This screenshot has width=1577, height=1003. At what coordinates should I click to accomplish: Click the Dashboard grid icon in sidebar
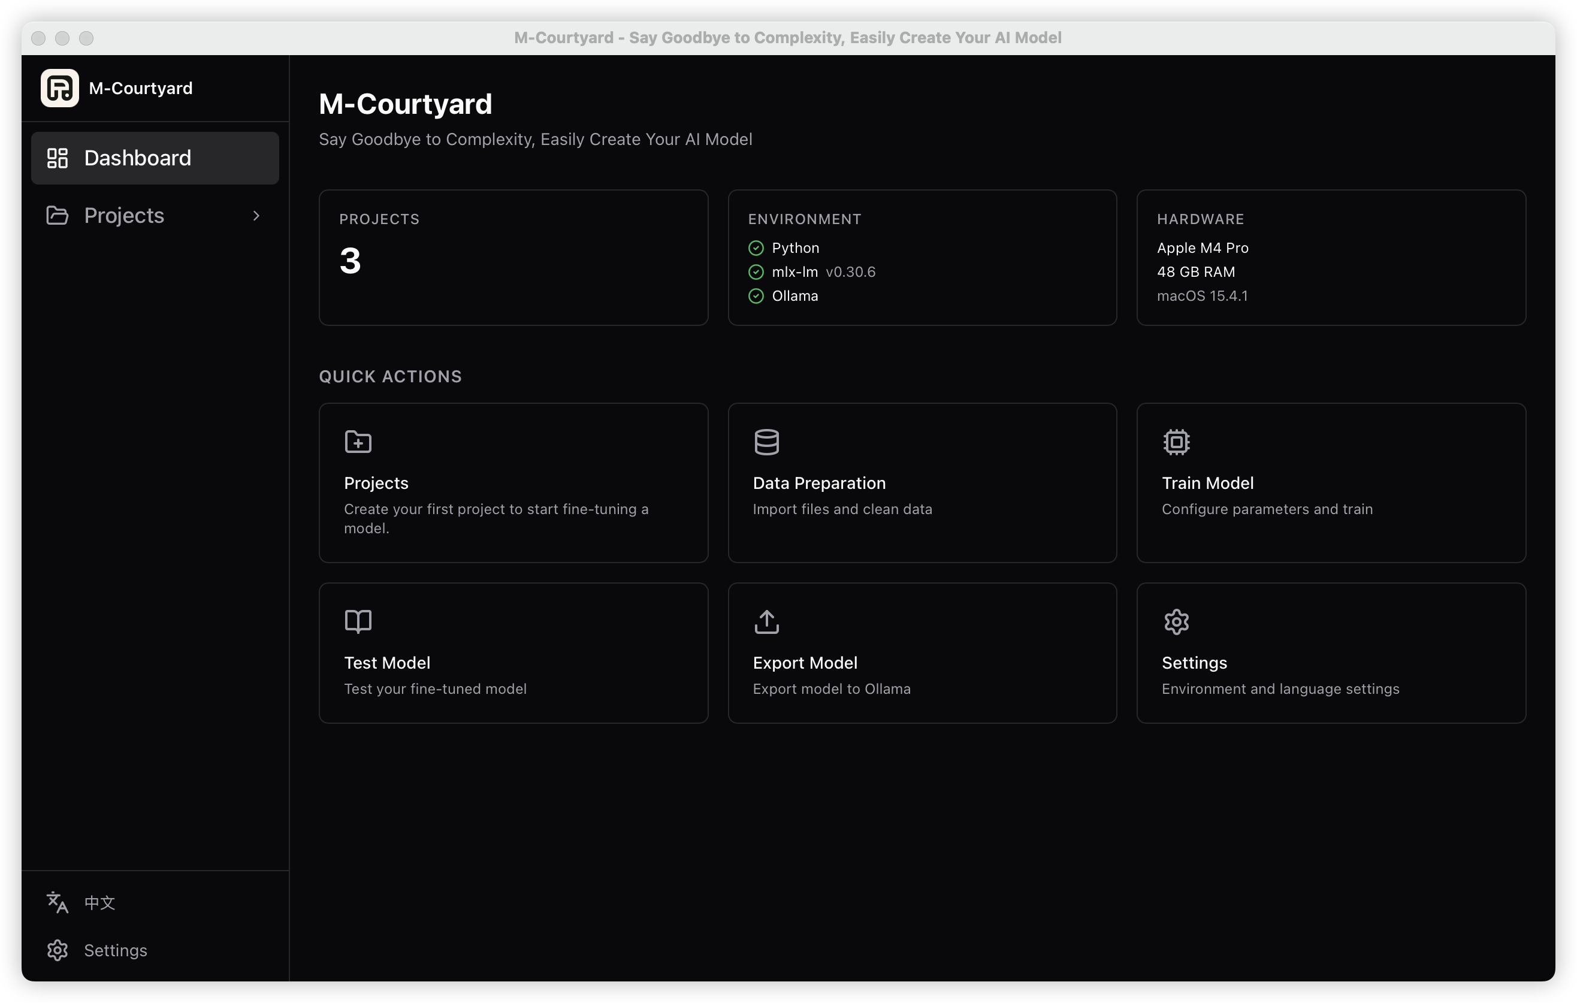[x=58, y=158]
